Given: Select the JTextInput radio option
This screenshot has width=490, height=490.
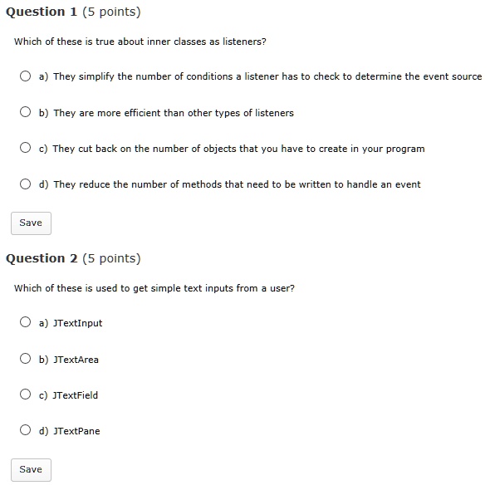Looking at the screenshot, I should 25,322.
